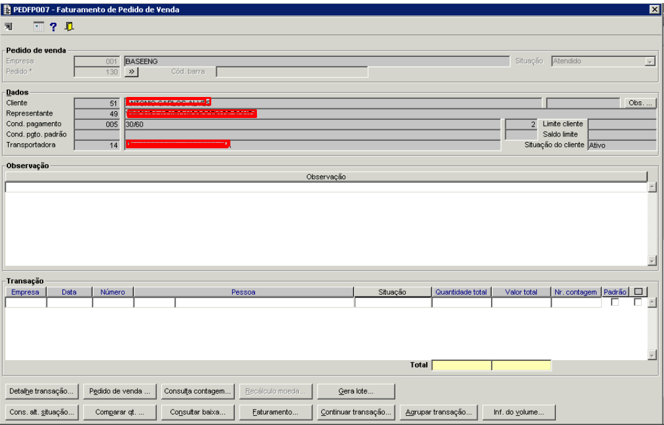Toggle the selection checkbox in the first transaction row
This screenshot has width=664, height=425.
[637, 302]
